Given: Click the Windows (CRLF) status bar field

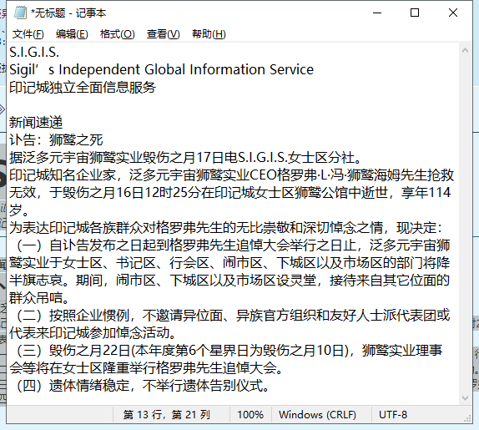Looking at the screenshot, I should coord(317,415).
